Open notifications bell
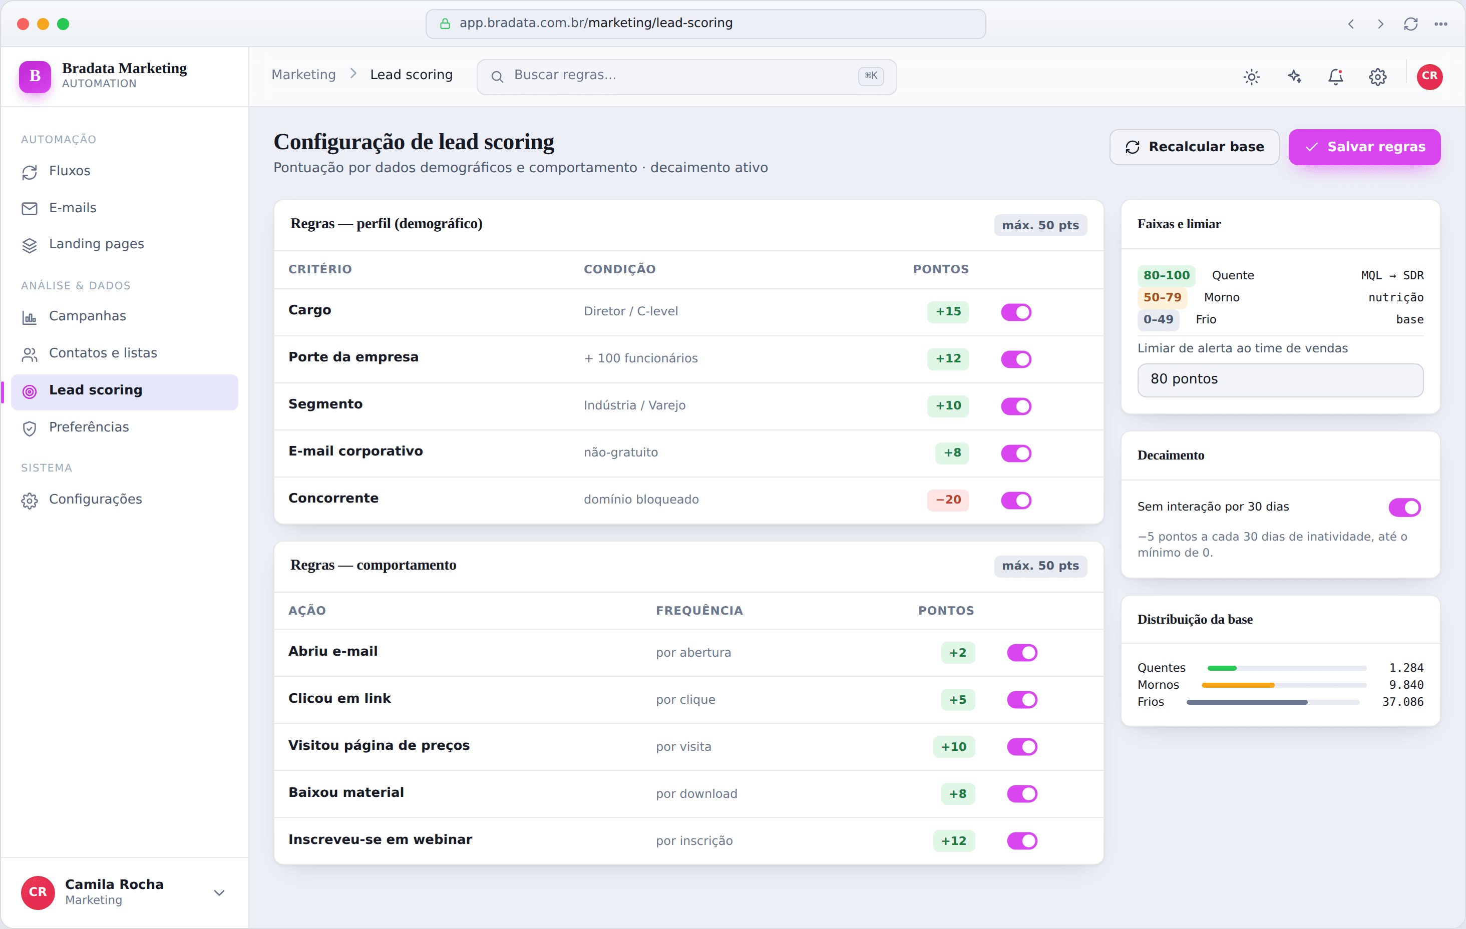This screenshot has width=1466, height=929. click(x=1336, y=77)
